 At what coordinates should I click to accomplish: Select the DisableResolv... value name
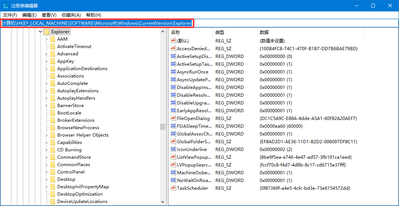(x=194, y=95)
